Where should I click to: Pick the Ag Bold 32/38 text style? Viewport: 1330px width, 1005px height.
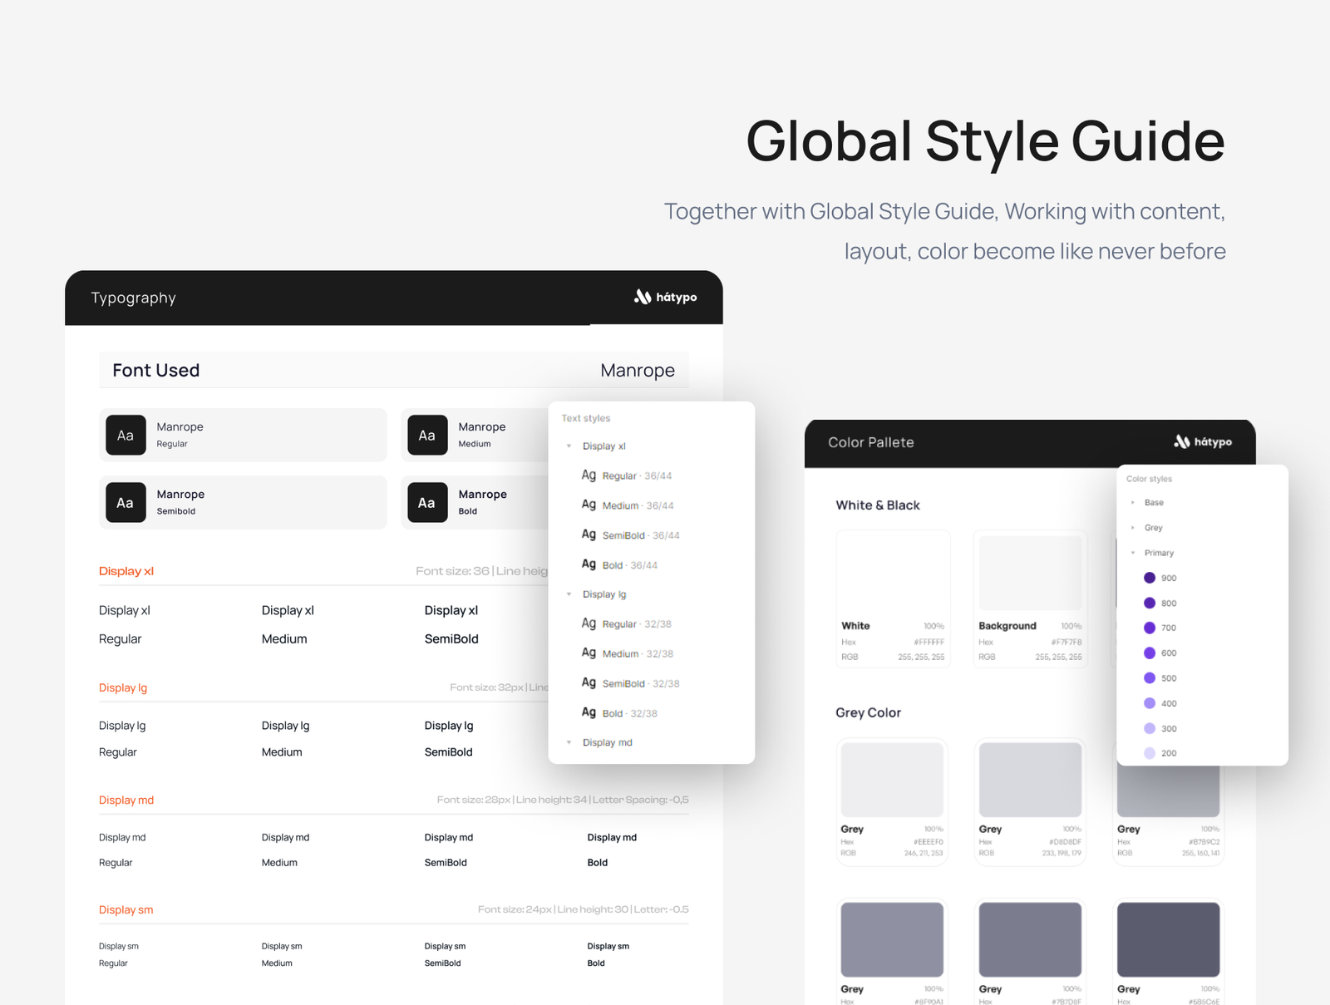(619, 713)
